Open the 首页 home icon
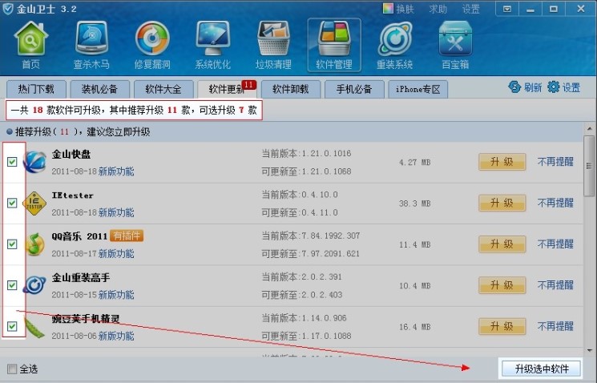 click(x=30, y=46)
